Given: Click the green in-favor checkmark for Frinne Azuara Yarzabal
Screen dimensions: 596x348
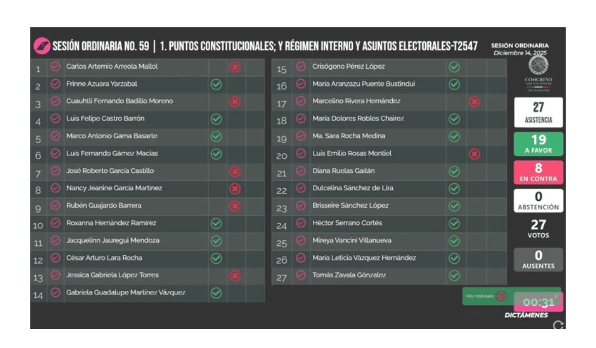Looking at the screenshot, I should tap(216, 84).
